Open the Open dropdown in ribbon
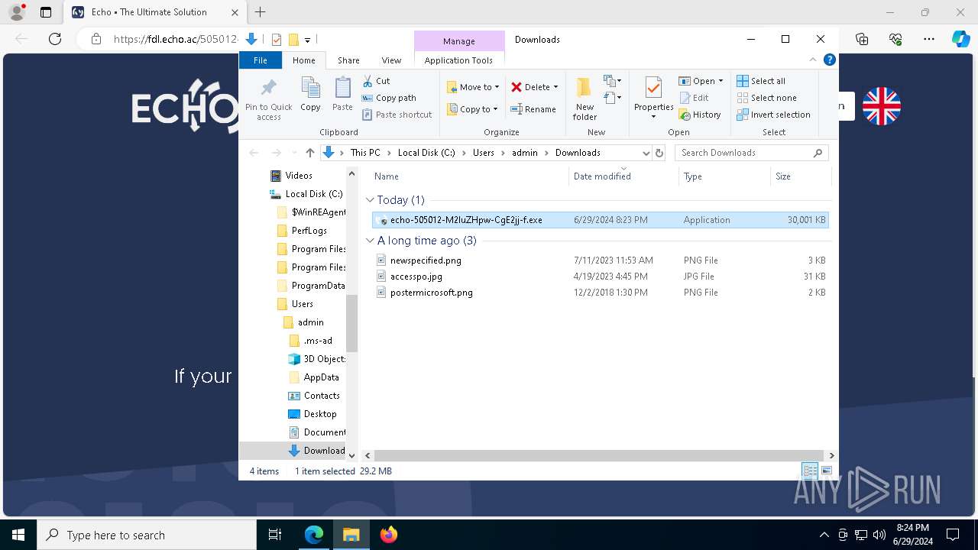978x550 pixels. [701, 81]
